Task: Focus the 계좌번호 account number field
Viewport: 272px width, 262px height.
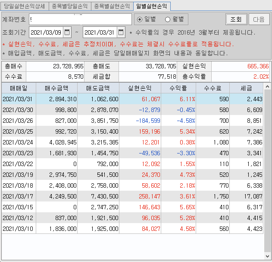Action: click(80, 19)
